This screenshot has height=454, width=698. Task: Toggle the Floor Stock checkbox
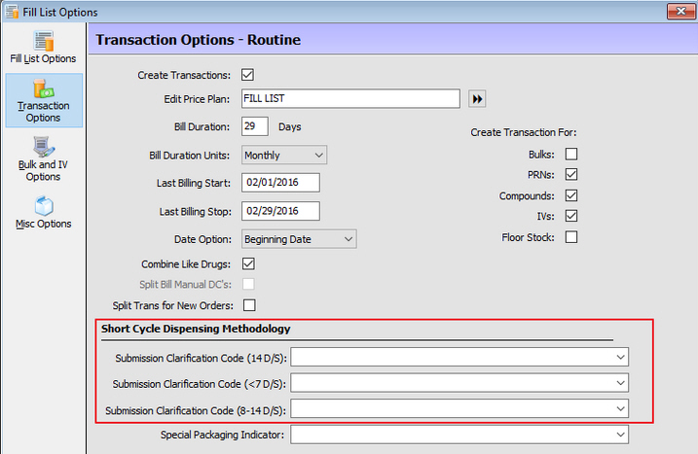[571, 237]
